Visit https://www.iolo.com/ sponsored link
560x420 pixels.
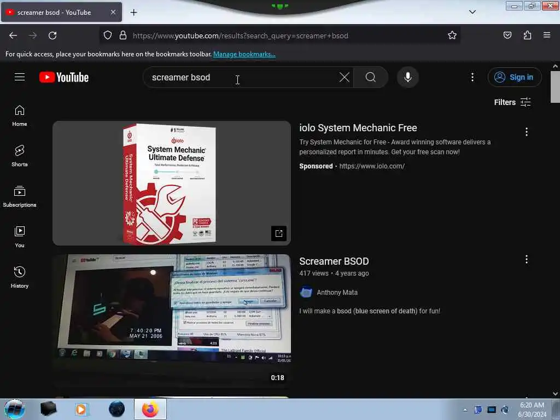(x=372, y=166)
